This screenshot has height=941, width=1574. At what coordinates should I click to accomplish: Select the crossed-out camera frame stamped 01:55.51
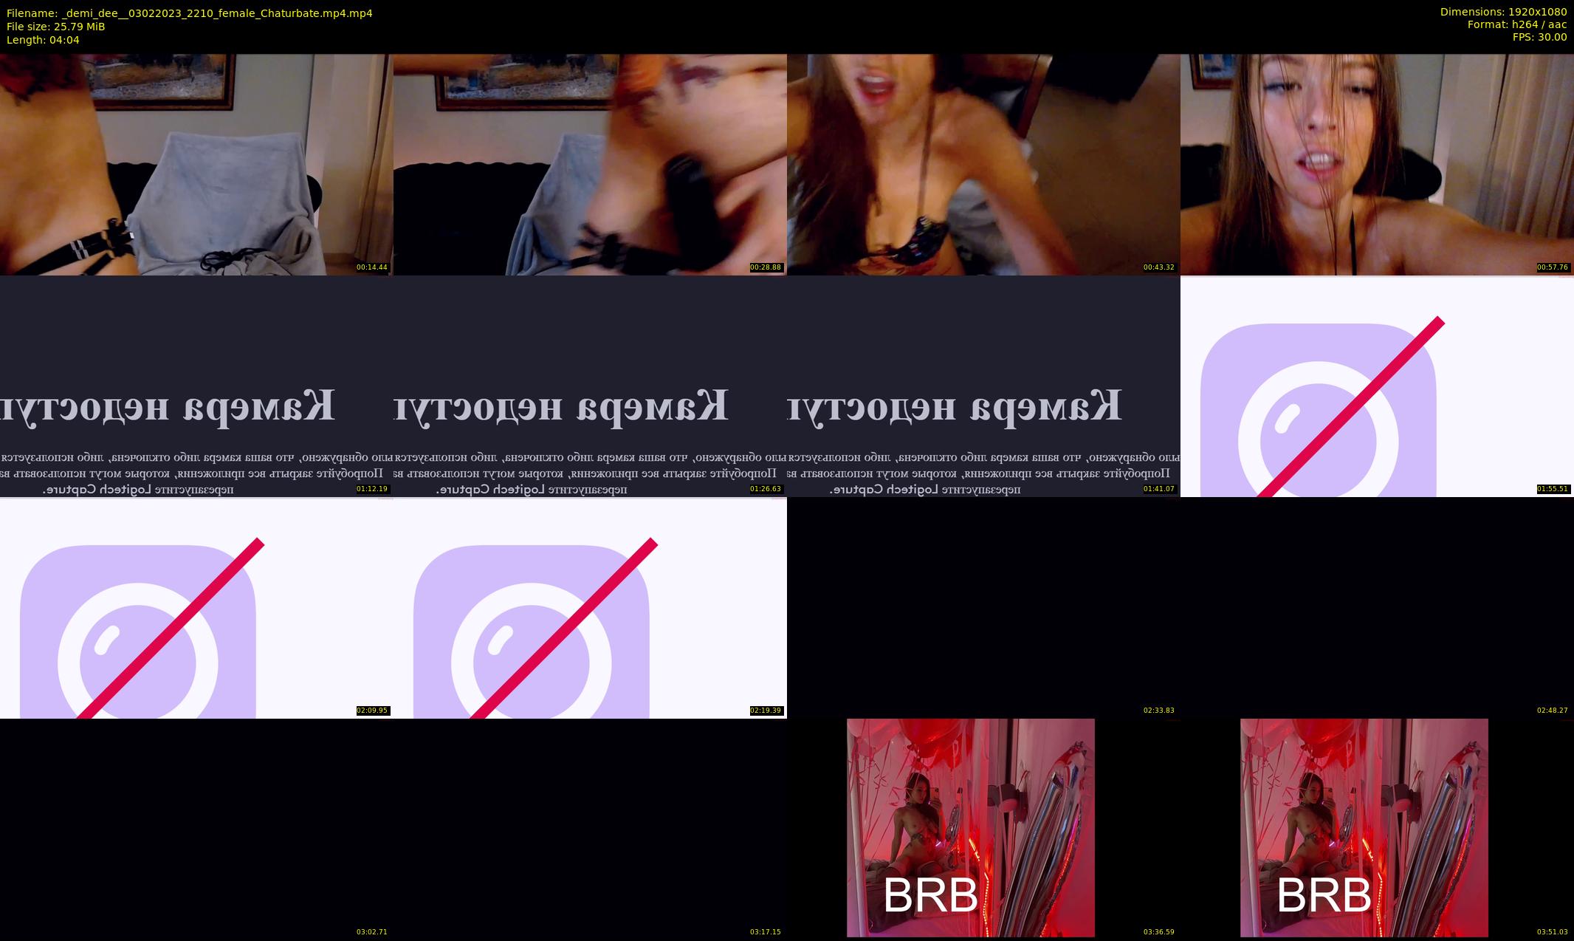[1377, 386]
